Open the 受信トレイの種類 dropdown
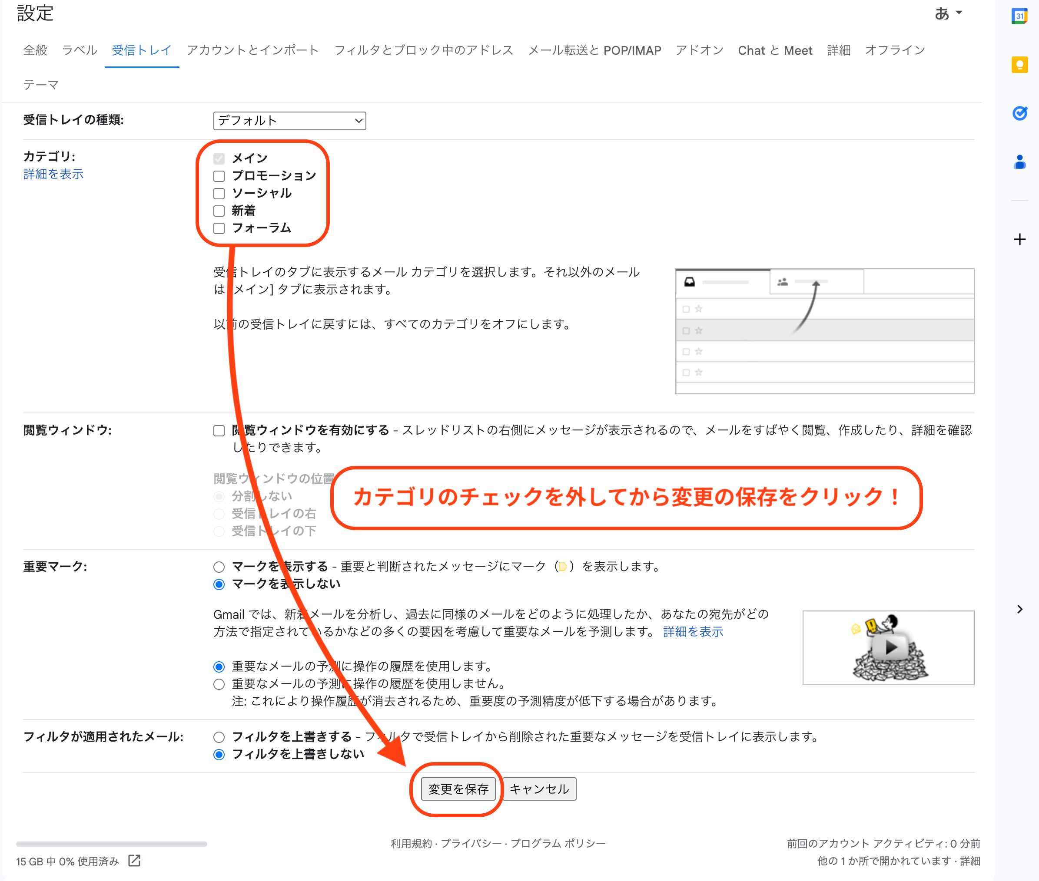The image size is (1039, 881). tap(289, 121)
